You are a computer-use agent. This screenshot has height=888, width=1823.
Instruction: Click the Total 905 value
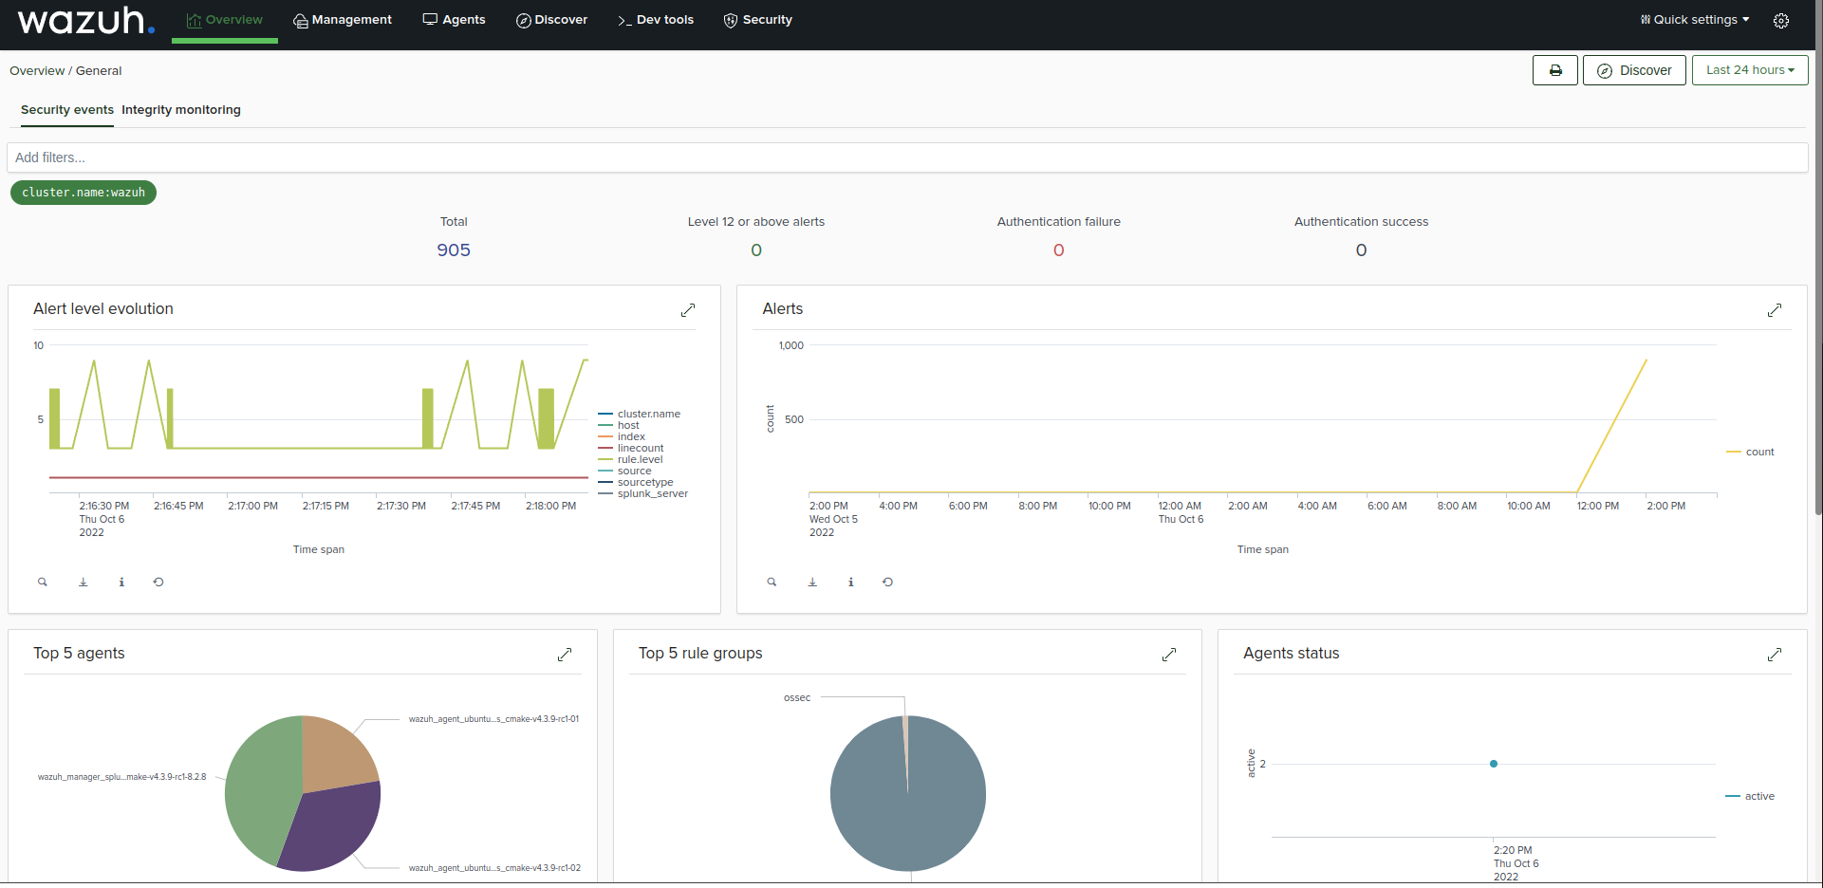454,250
